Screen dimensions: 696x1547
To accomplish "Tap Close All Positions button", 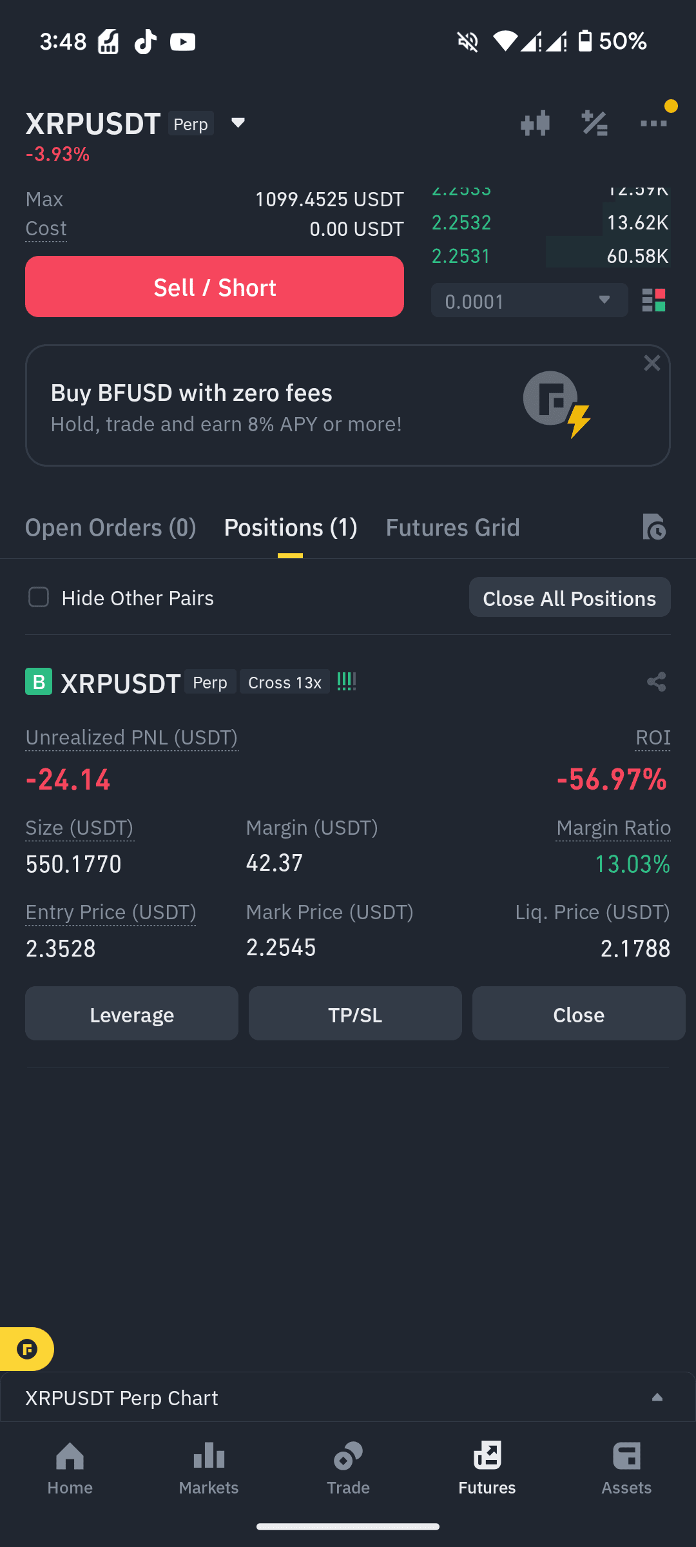I will [570, 598].
